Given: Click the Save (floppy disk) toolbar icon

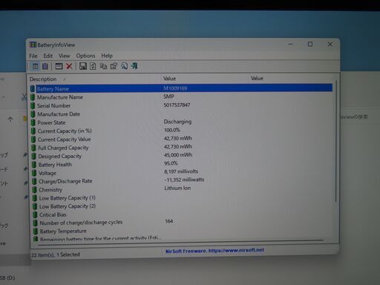Looking at the screenshot, I should pos(83,66).
